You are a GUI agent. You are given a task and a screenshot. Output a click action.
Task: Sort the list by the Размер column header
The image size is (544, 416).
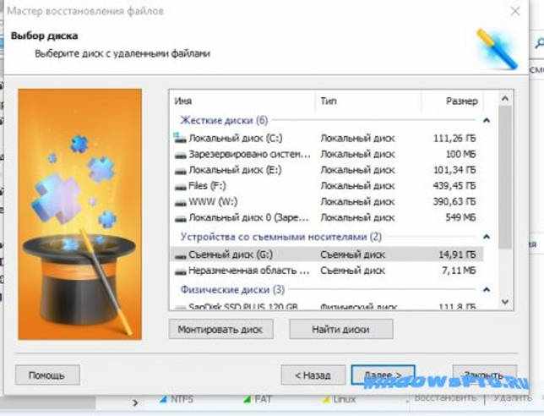pyautogui.click(x=452, y=101)
